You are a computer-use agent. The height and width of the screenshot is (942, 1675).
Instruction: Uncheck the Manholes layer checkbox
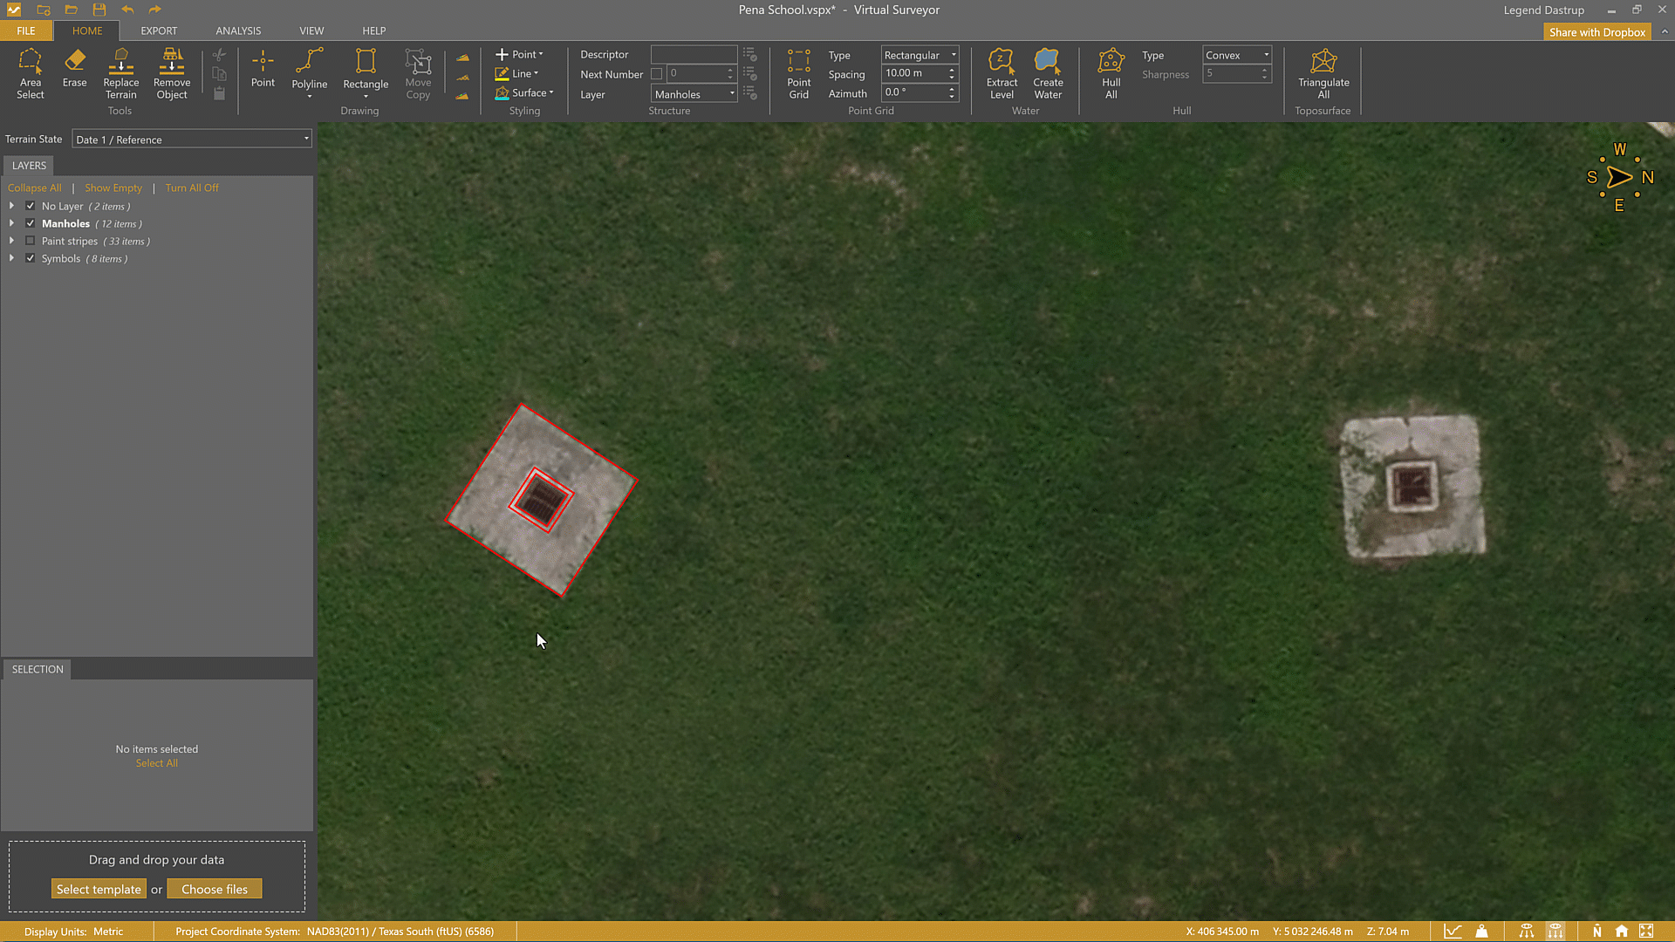click(31, 224)
